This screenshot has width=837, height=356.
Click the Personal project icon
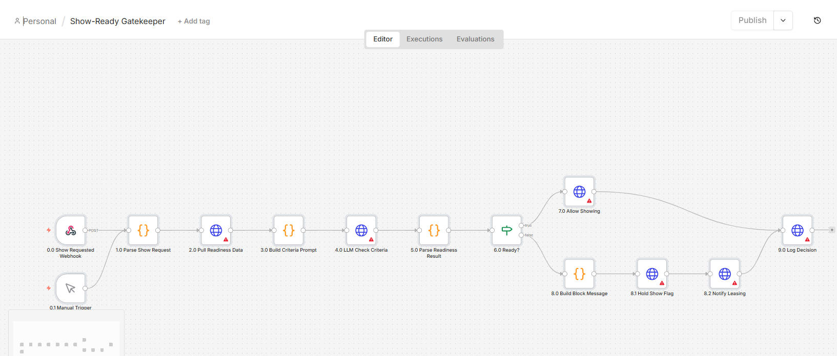(17, 21)
